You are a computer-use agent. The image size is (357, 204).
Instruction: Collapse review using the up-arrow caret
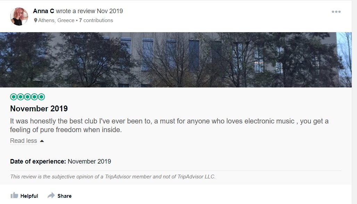42,141
